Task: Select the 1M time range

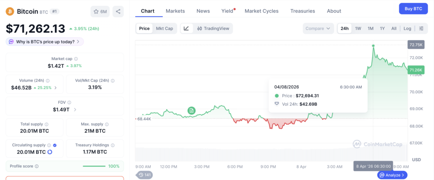Action: tap(370, 28)
